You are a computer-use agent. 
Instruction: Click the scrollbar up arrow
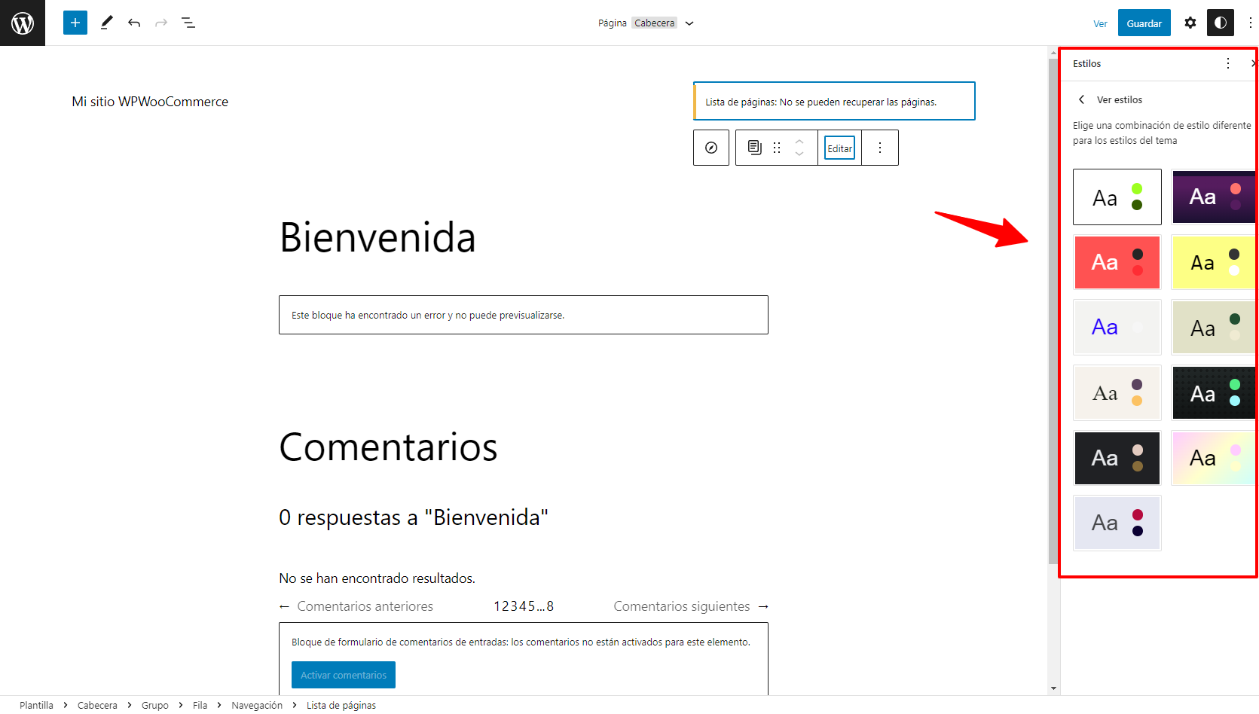tap(1053, 52)
